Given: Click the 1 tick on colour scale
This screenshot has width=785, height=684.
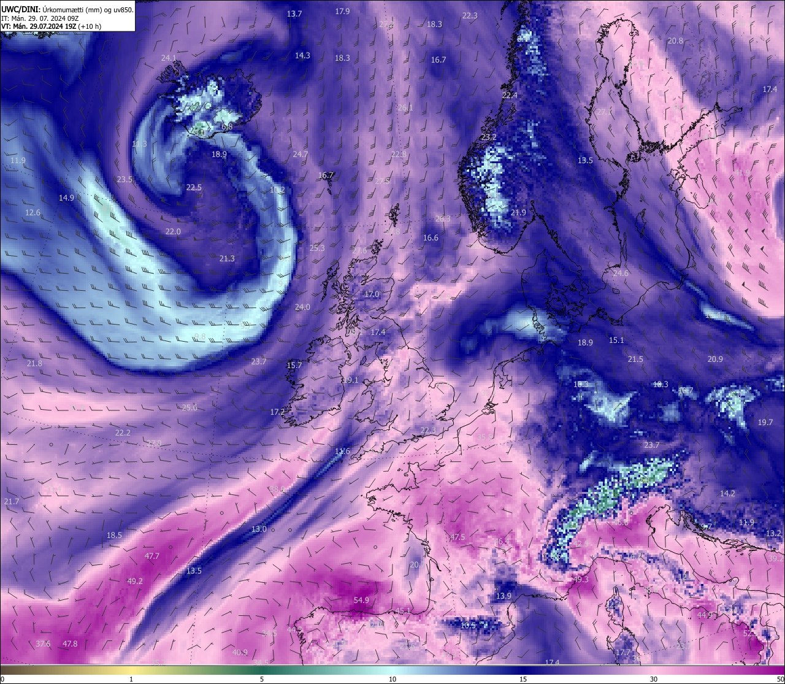Looking at the screenshot, I should 131,679.
